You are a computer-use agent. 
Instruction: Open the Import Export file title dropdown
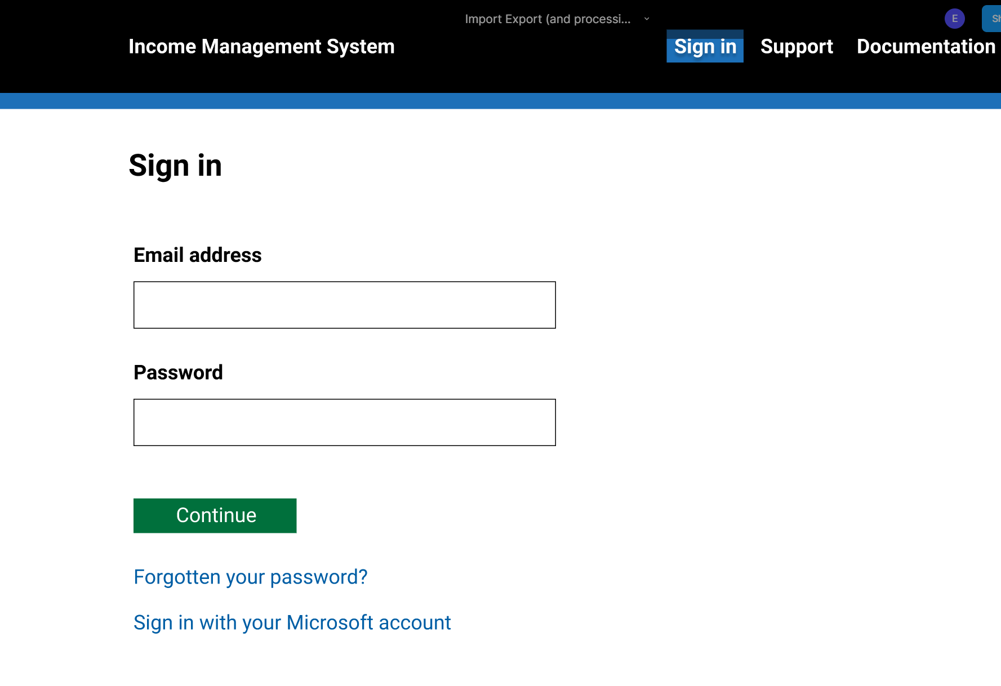click(547, 19)
